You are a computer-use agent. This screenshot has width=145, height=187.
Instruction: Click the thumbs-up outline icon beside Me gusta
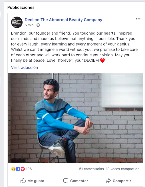coord(23,181)
